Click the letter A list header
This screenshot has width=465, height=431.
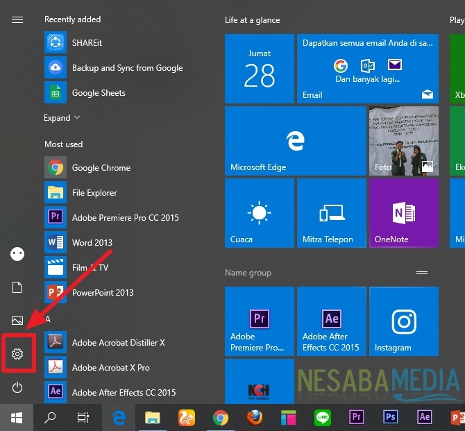point(48,319)
